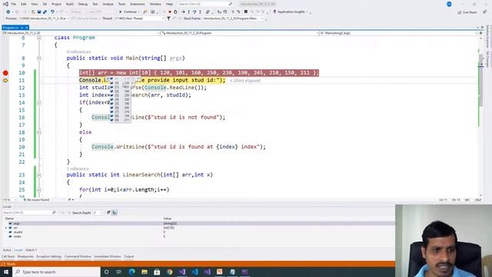
Task: Collapse the if block outline on line 14
Action: (x=39, y=102)
